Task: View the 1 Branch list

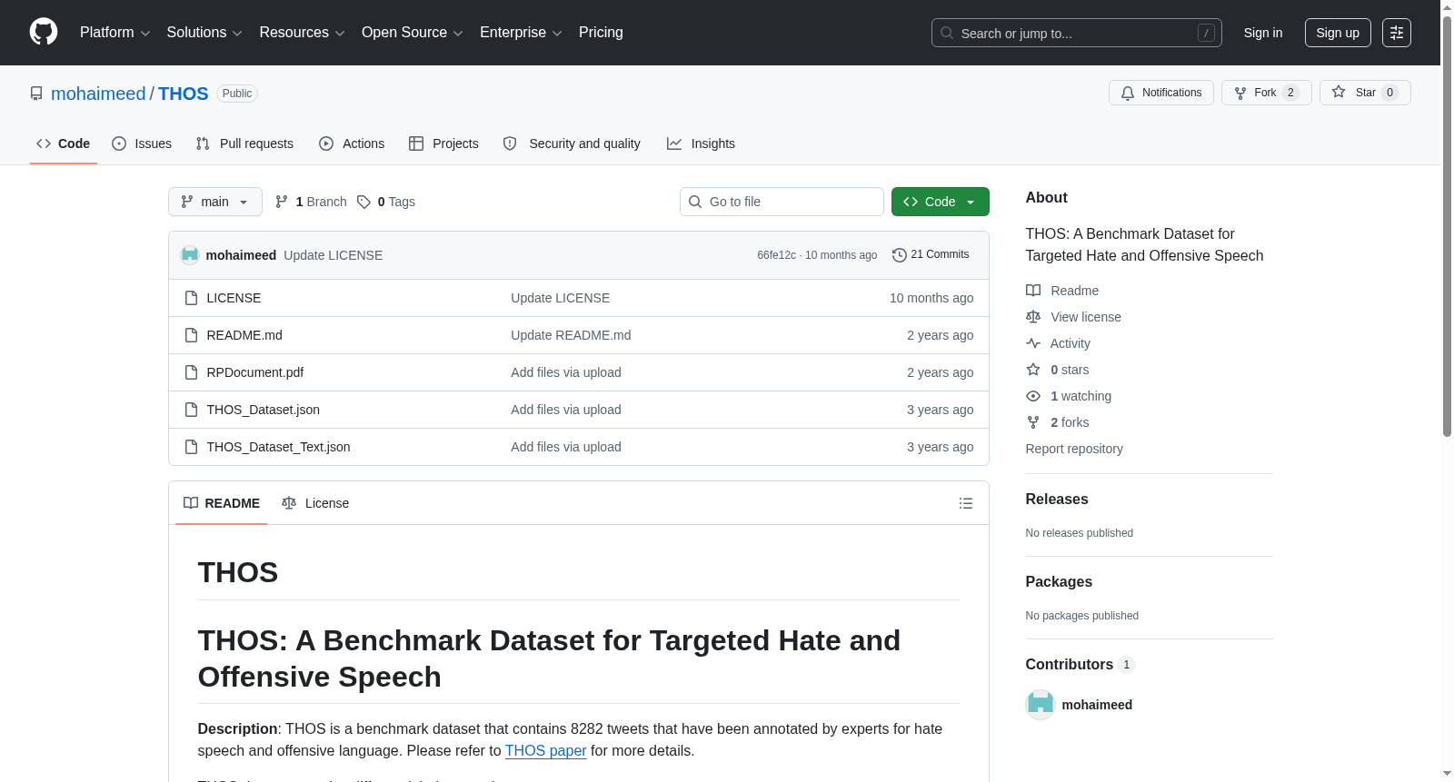Action: pyautogui.click(x=312, y=202)
